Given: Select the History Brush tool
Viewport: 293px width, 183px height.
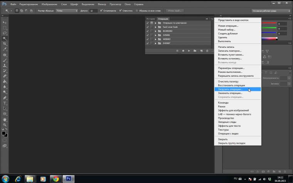Looking at the screenshot, I should pyautogui.click(x=5, y=71).
